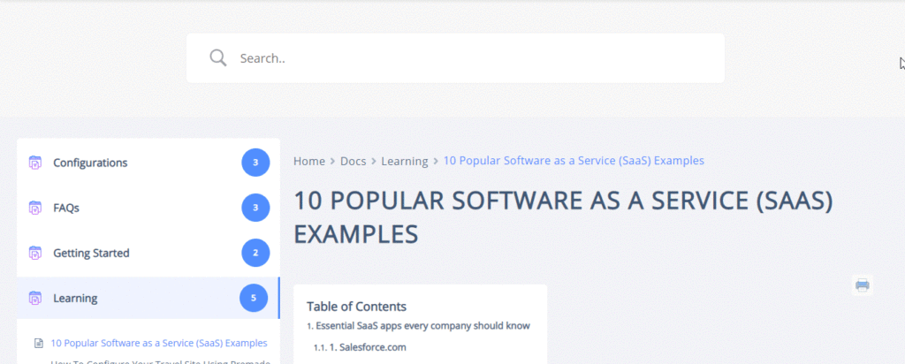Viewport: 905px width, 364px height.
Task: Click the document icon beside the SaaS article
Action: click(x=39, y=343)
